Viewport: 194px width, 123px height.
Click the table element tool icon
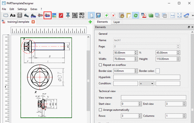click(20, 16)
